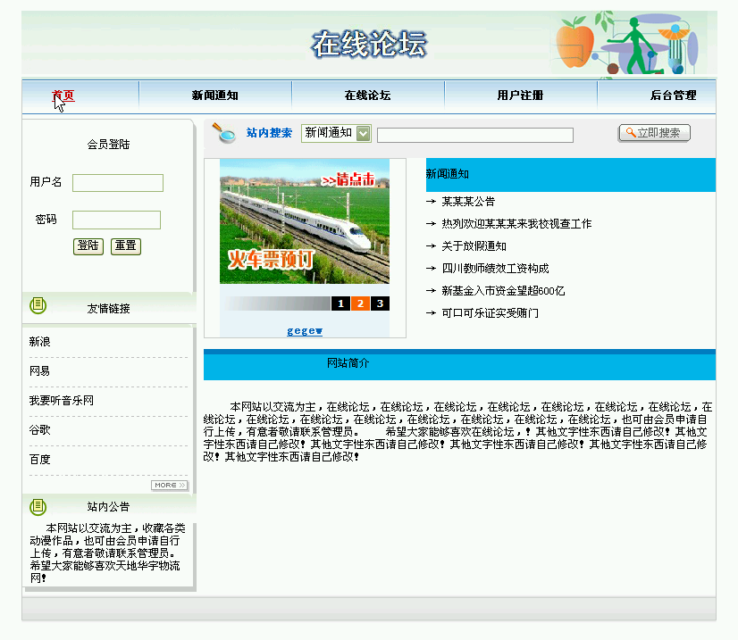The image size is (738, 640).
Task: Open the 后台管理 navigation tab
Action: pos(673,96)
